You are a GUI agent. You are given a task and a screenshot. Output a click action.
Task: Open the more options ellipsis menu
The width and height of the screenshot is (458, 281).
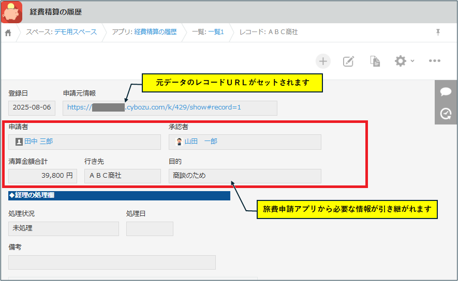pos(434,61)
